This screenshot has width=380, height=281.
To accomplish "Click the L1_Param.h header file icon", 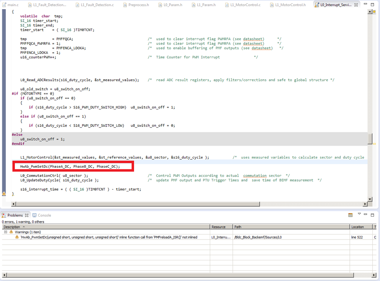I will click(x=193, y=5).
